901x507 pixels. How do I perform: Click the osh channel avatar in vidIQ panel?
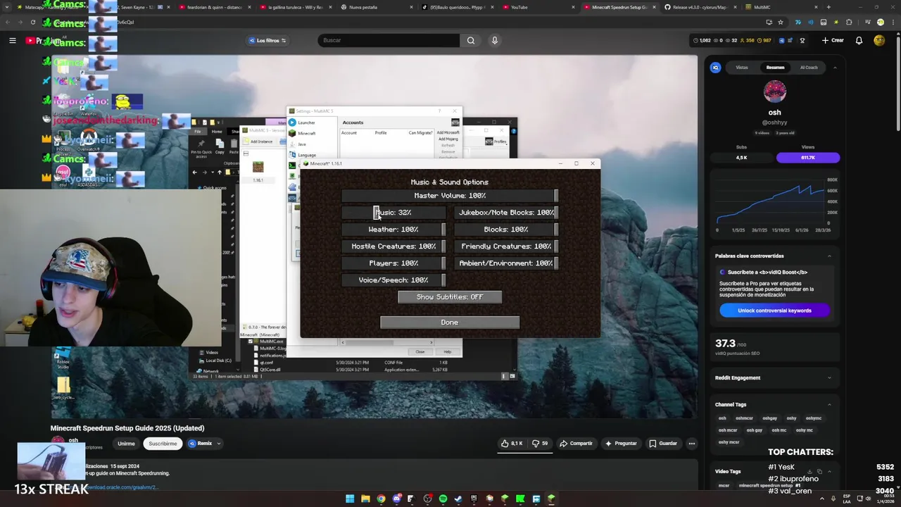(774, 92)
